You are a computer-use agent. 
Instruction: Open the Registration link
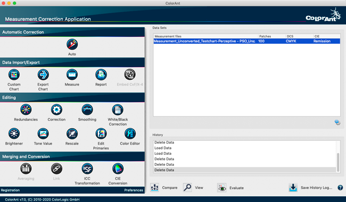(x=10, y=190)
